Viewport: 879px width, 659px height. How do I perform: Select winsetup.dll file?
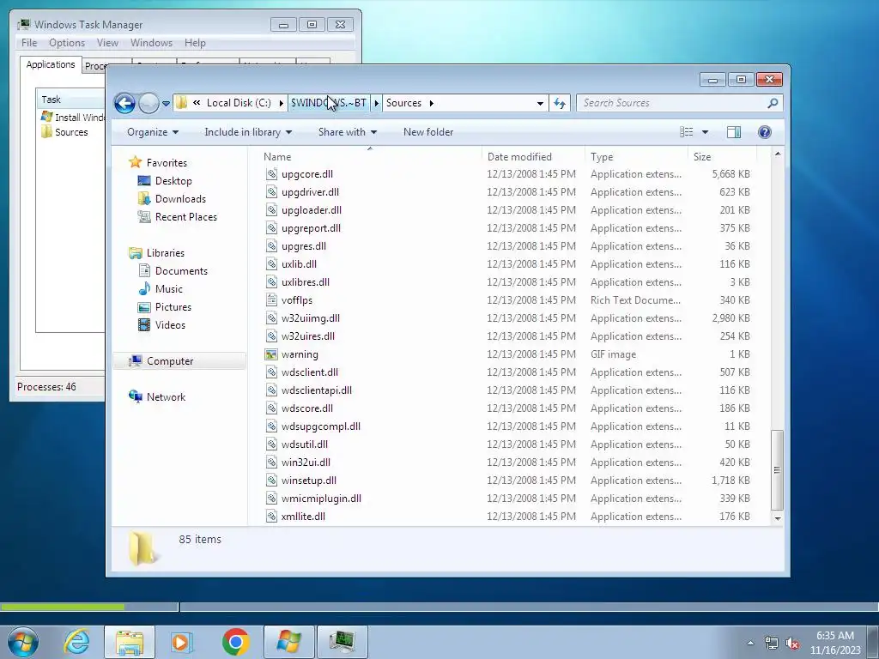click(x=309, y=481)
